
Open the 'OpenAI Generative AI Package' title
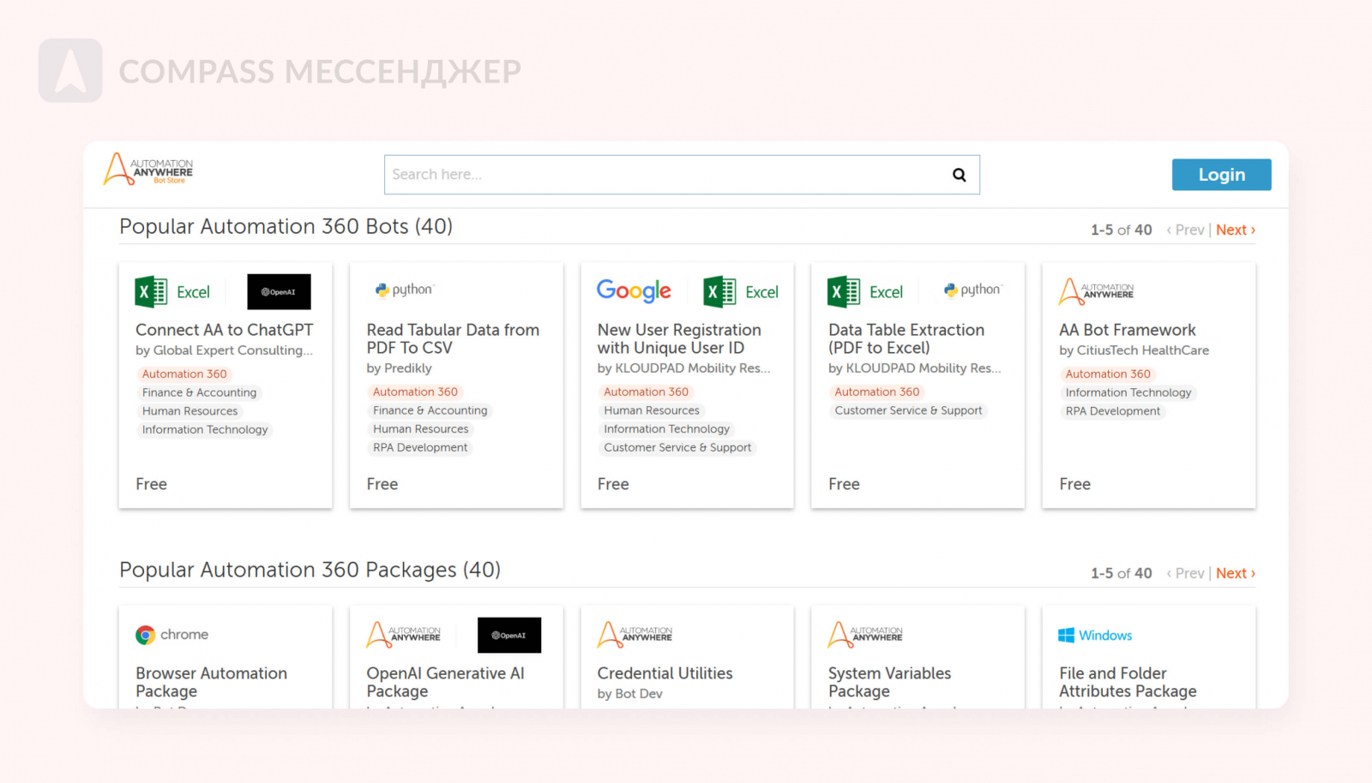[445, 682]
